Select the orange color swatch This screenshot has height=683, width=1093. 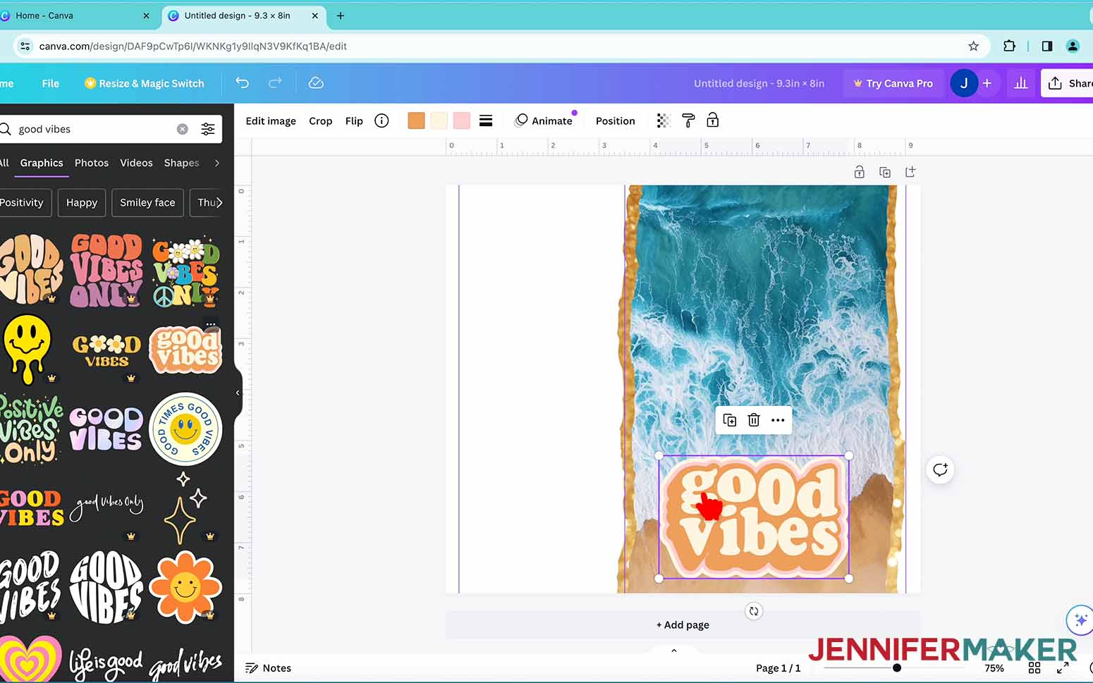(x=416, y=121)
